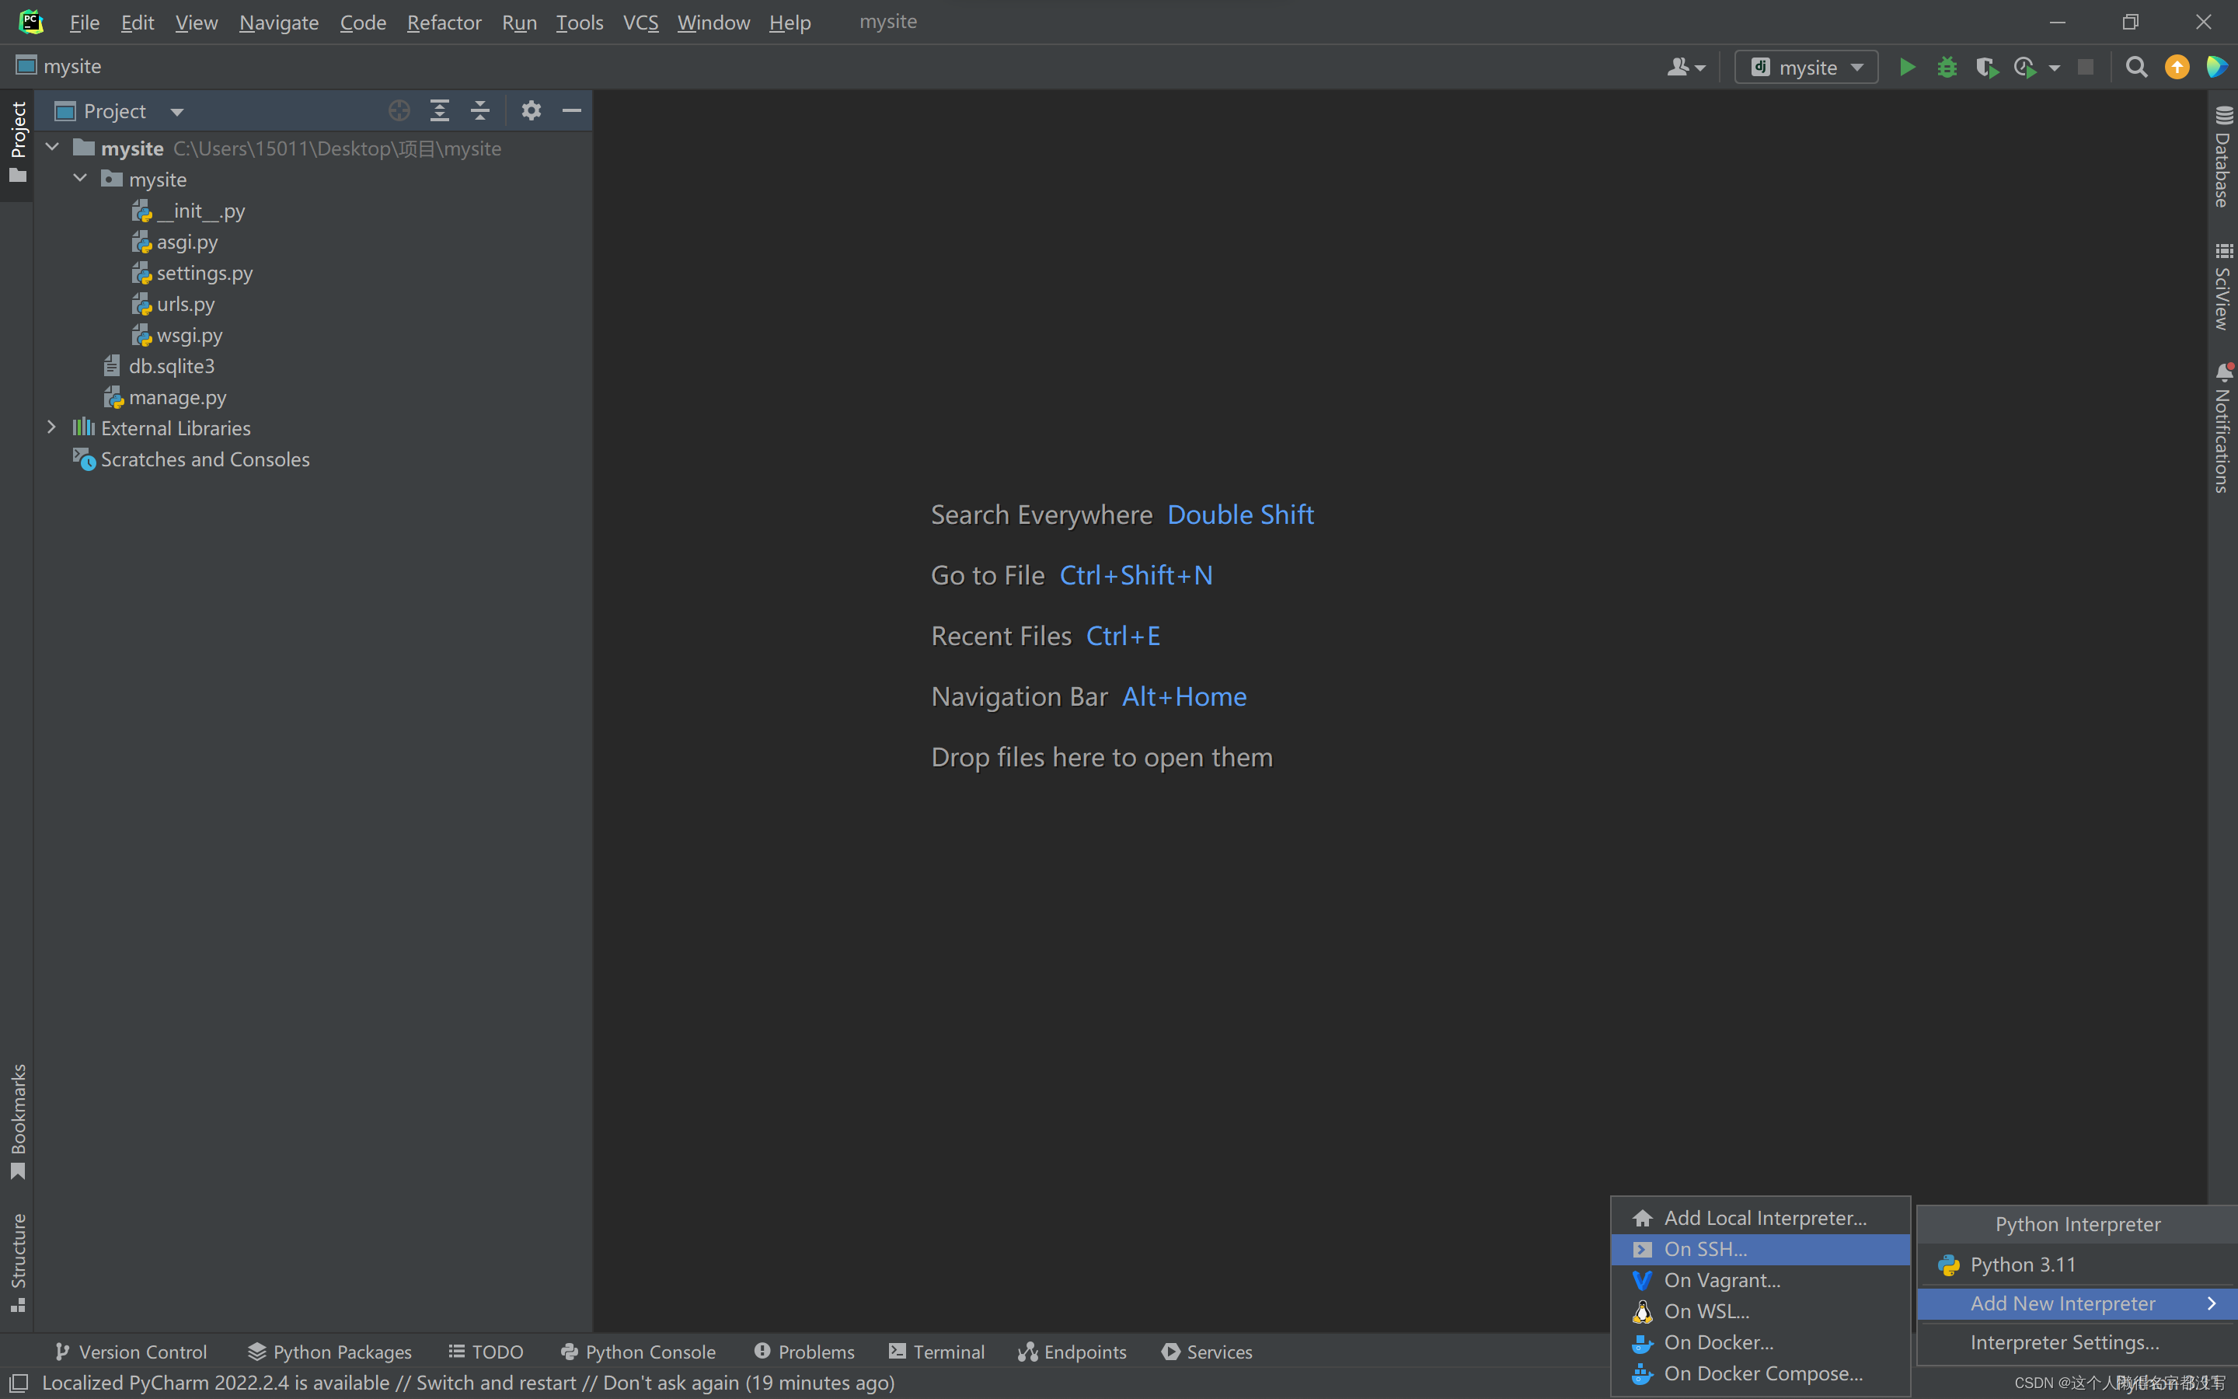The width and height of the screenshot is (2238, 1399).
Task: Select db.sqlite3 in the project tree
Action: pos(159,365)
